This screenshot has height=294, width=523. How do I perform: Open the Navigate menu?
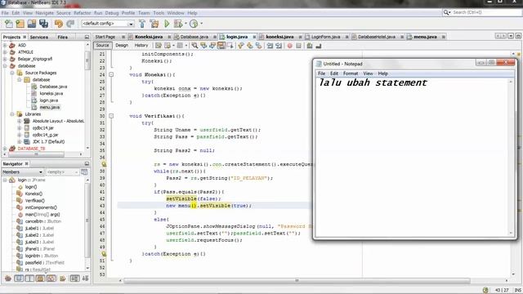(x=44, y=13)
